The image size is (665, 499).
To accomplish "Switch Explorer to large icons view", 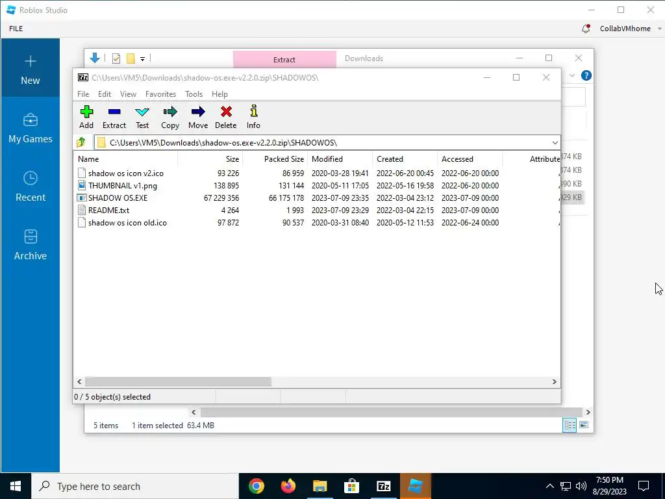I will [584, 425].
